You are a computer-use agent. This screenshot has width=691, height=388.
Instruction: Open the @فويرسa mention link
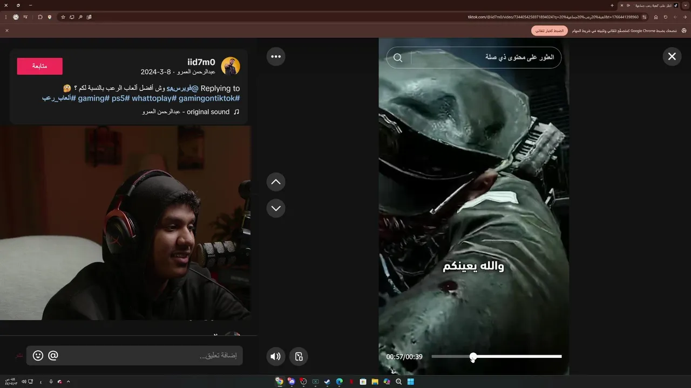(182, 88)
